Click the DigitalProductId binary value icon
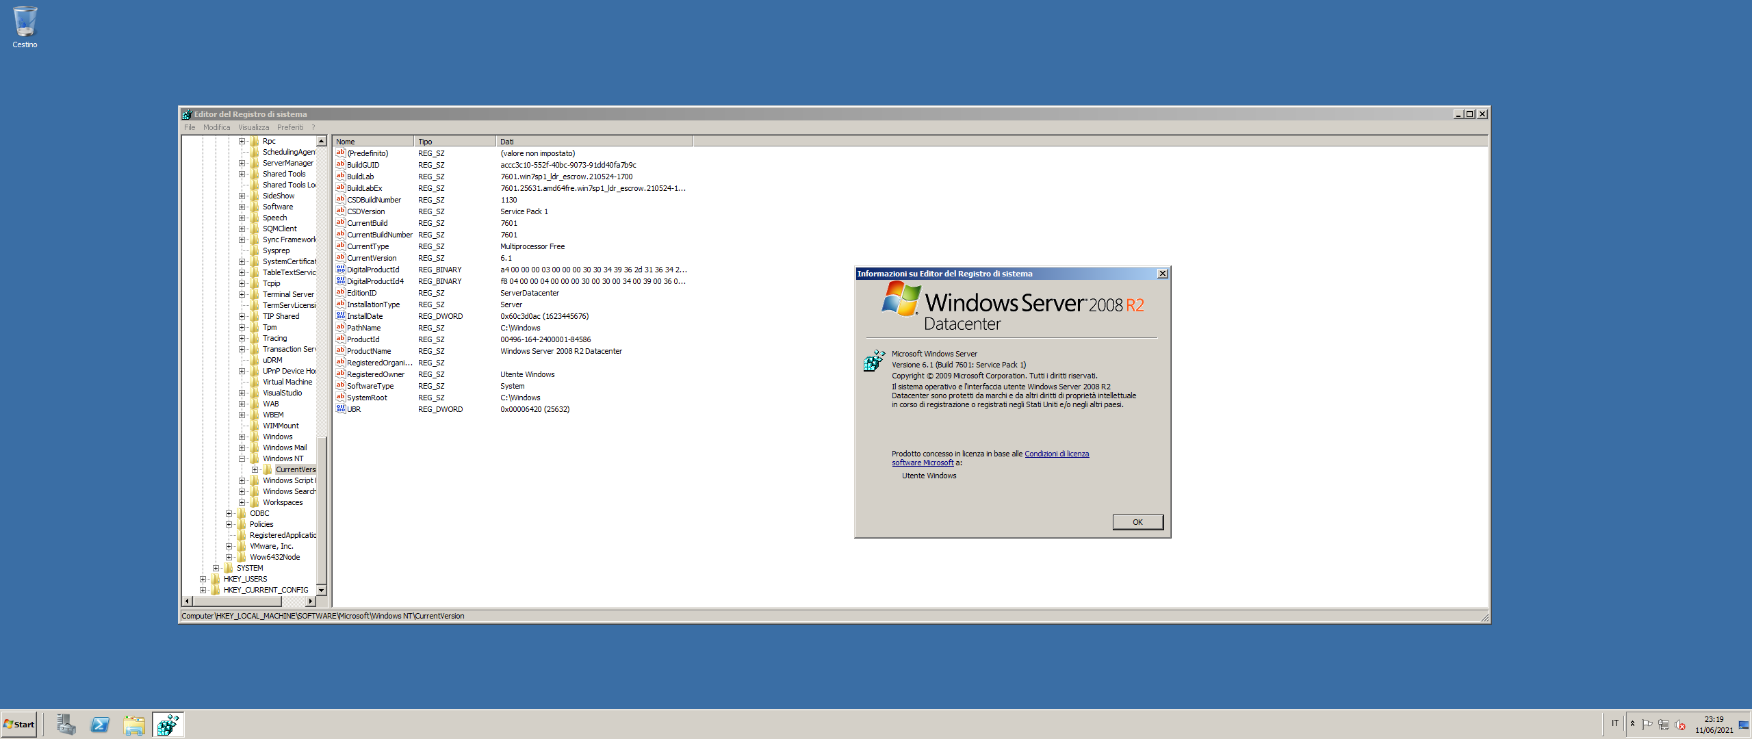 [x=340, y=270]
